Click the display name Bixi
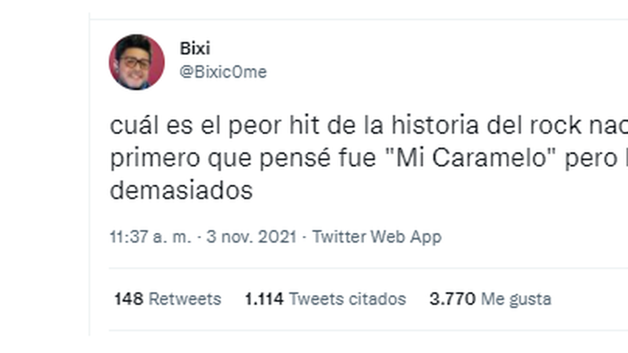Image resolution: width=628 pixels, height=353 pixels. pos(195,49)
